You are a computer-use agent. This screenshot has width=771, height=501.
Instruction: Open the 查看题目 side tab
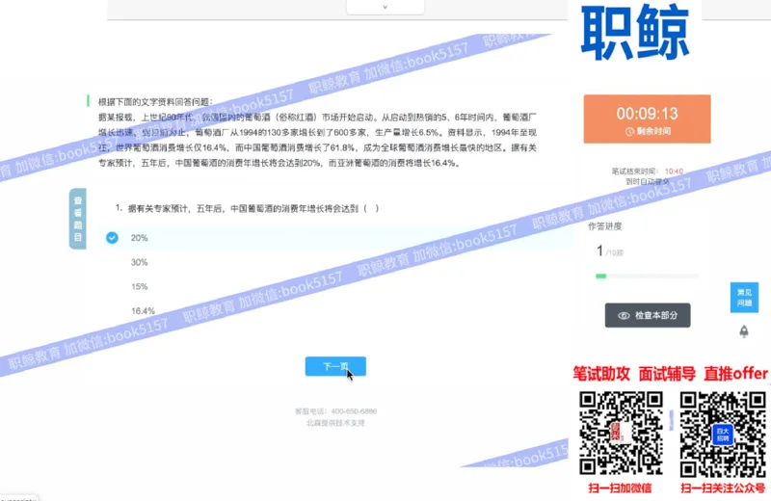coord(78,219)
